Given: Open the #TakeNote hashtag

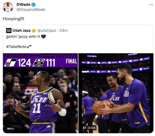Looking at the screenshot, I should (16, 47).
